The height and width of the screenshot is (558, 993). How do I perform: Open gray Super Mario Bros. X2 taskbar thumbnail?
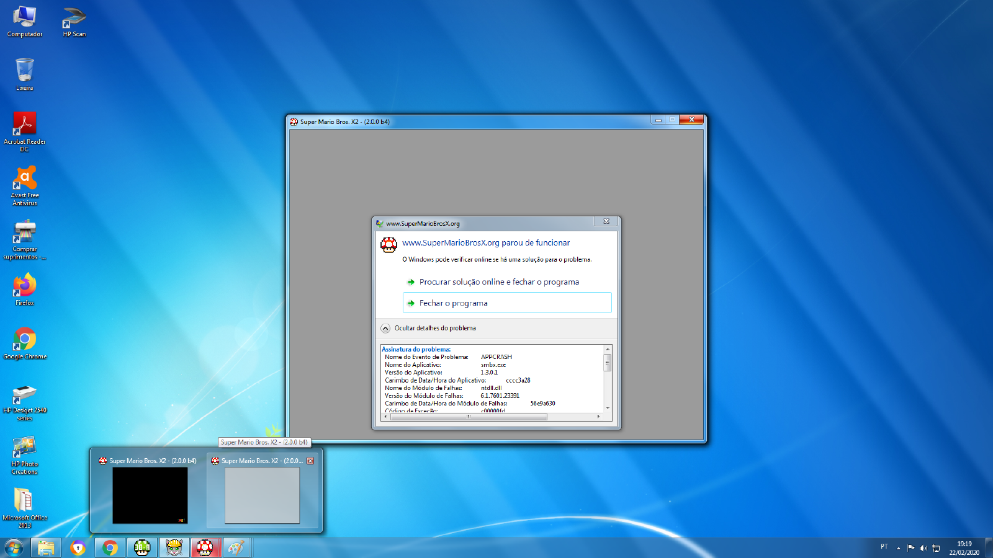[262, 495]
